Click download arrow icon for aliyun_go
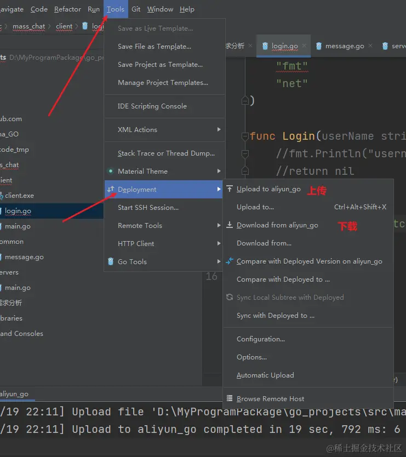Screen dimensions: 406x457 [x=230, y=225]
